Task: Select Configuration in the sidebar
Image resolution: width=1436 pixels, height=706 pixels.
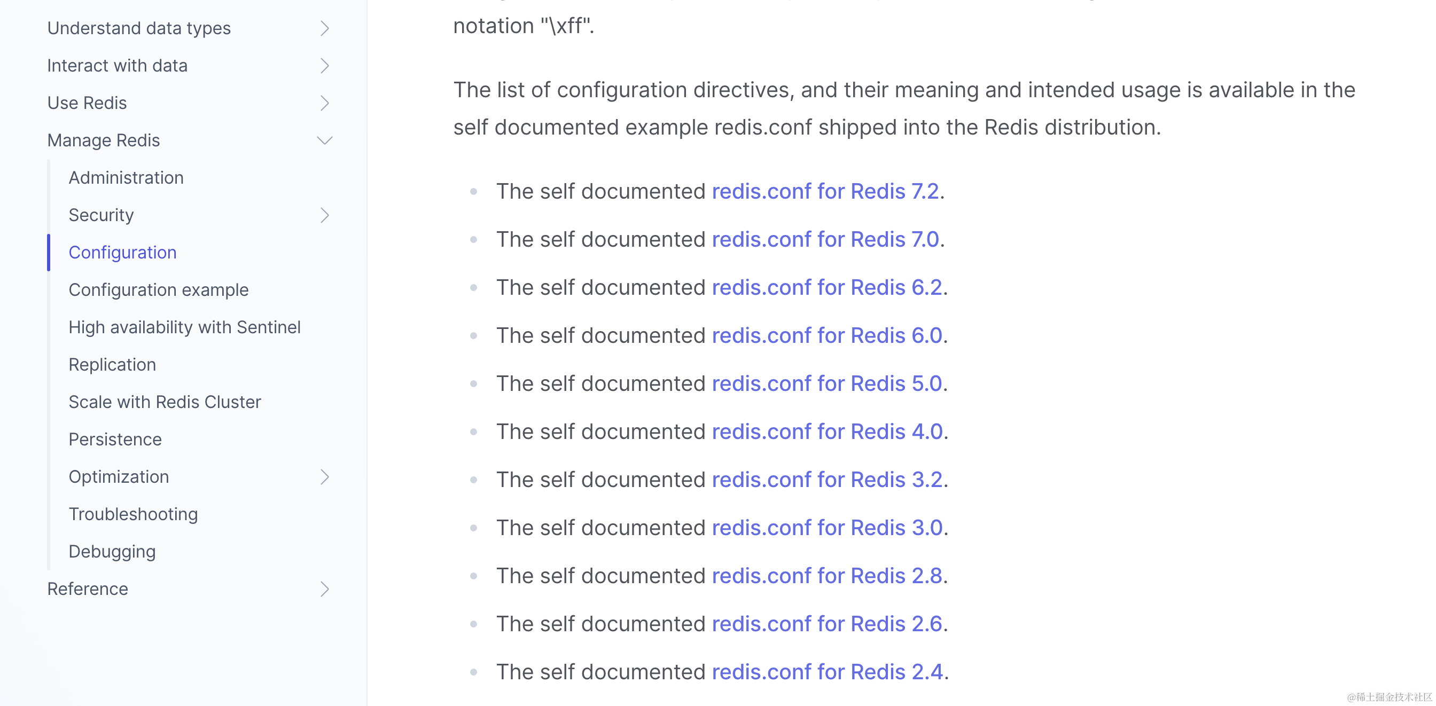Action: pyautogui.click(x=123, y=253)
